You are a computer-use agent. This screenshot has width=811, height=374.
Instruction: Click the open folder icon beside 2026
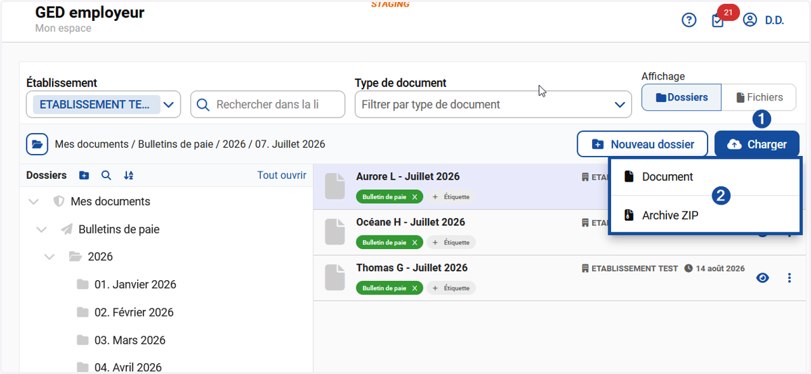coord(75,257)
